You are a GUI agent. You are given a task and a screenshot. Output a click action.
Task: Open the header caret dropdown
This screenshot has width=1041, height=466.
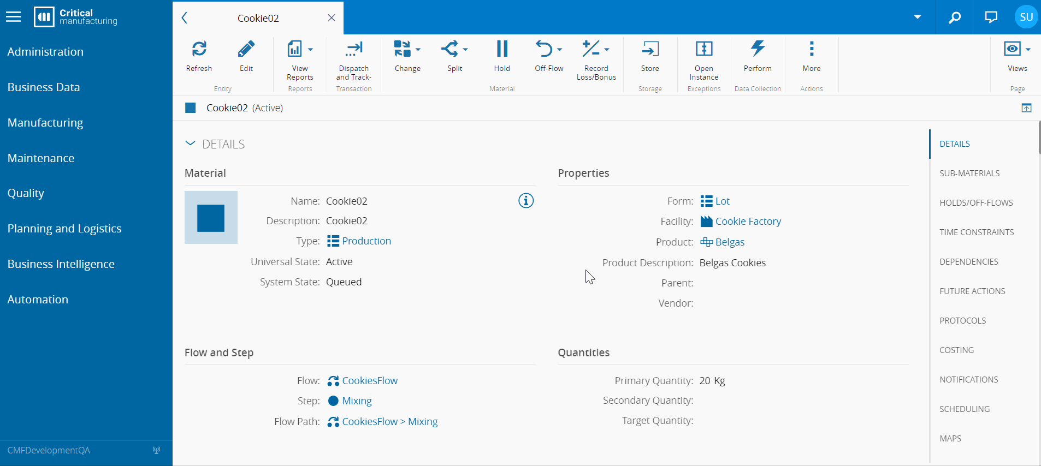point(918,17)
